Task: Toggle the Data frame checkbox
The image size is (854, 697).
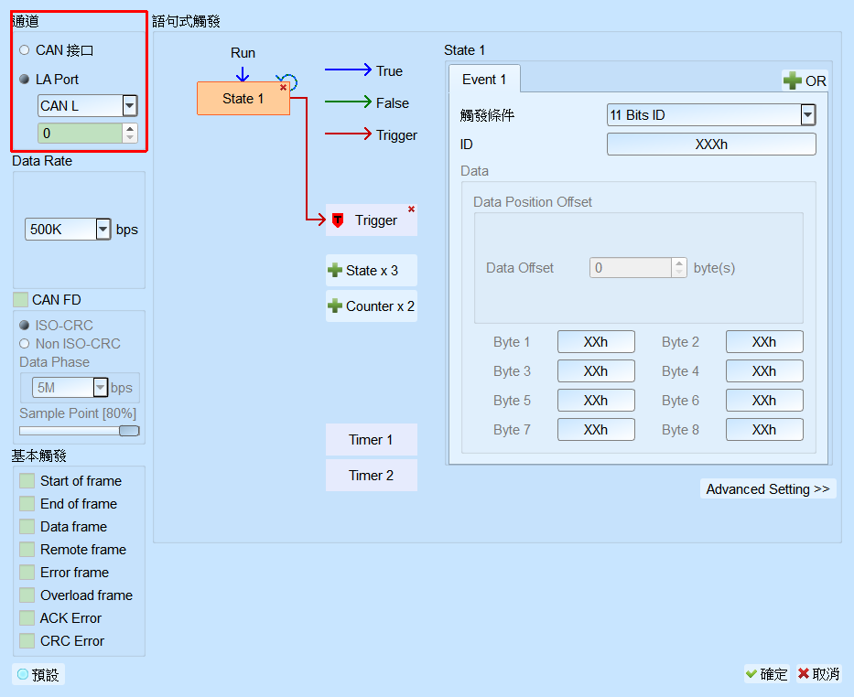Action: pos(27,527)
